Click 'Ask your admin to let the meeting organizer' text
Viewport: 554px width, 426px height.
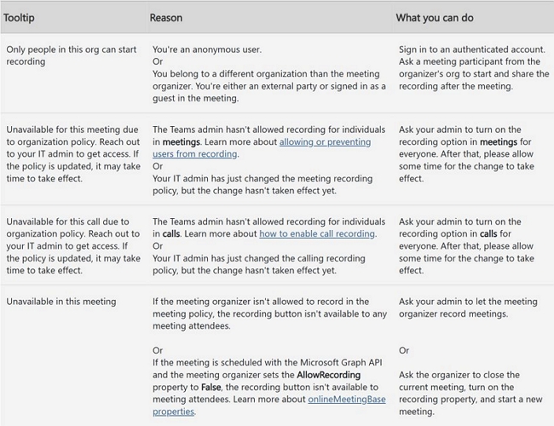(x=468, y=308)
